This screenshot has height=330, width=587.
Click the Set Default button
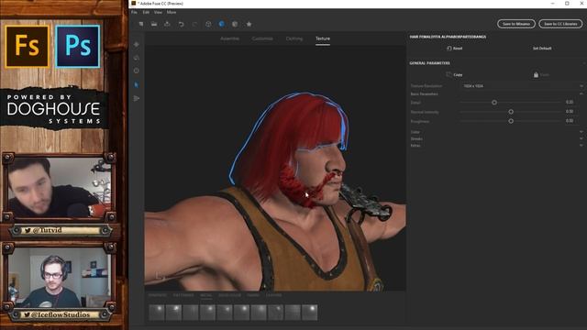pos(542,49)
